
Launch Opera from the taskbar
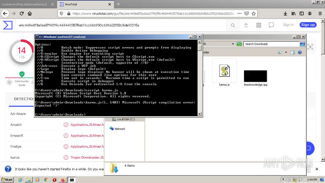54,180
